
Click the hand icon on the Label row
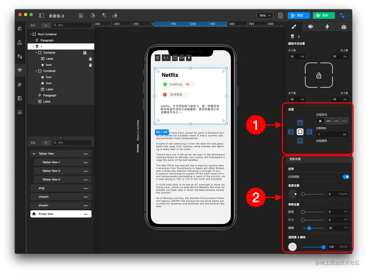[x=90, y=59]
